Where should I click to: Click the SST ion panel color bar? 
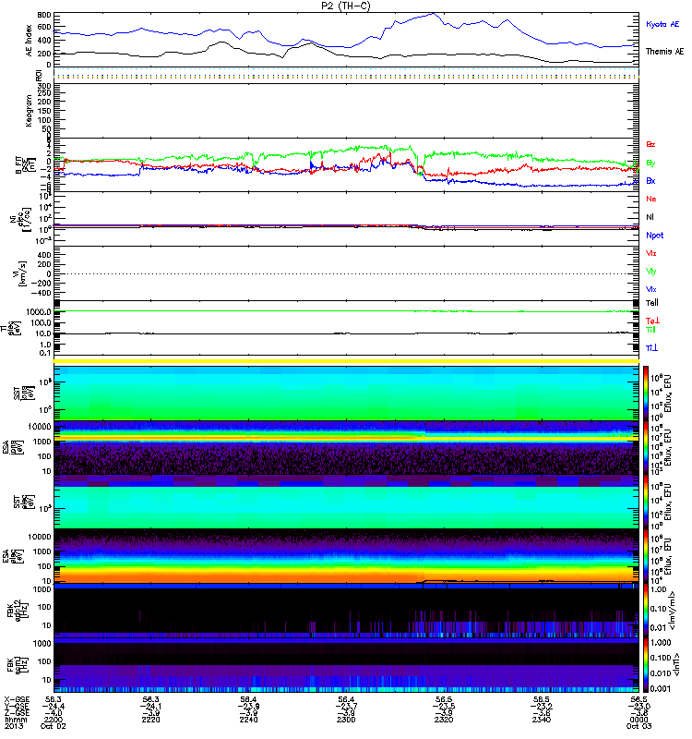tap(646, 393)
